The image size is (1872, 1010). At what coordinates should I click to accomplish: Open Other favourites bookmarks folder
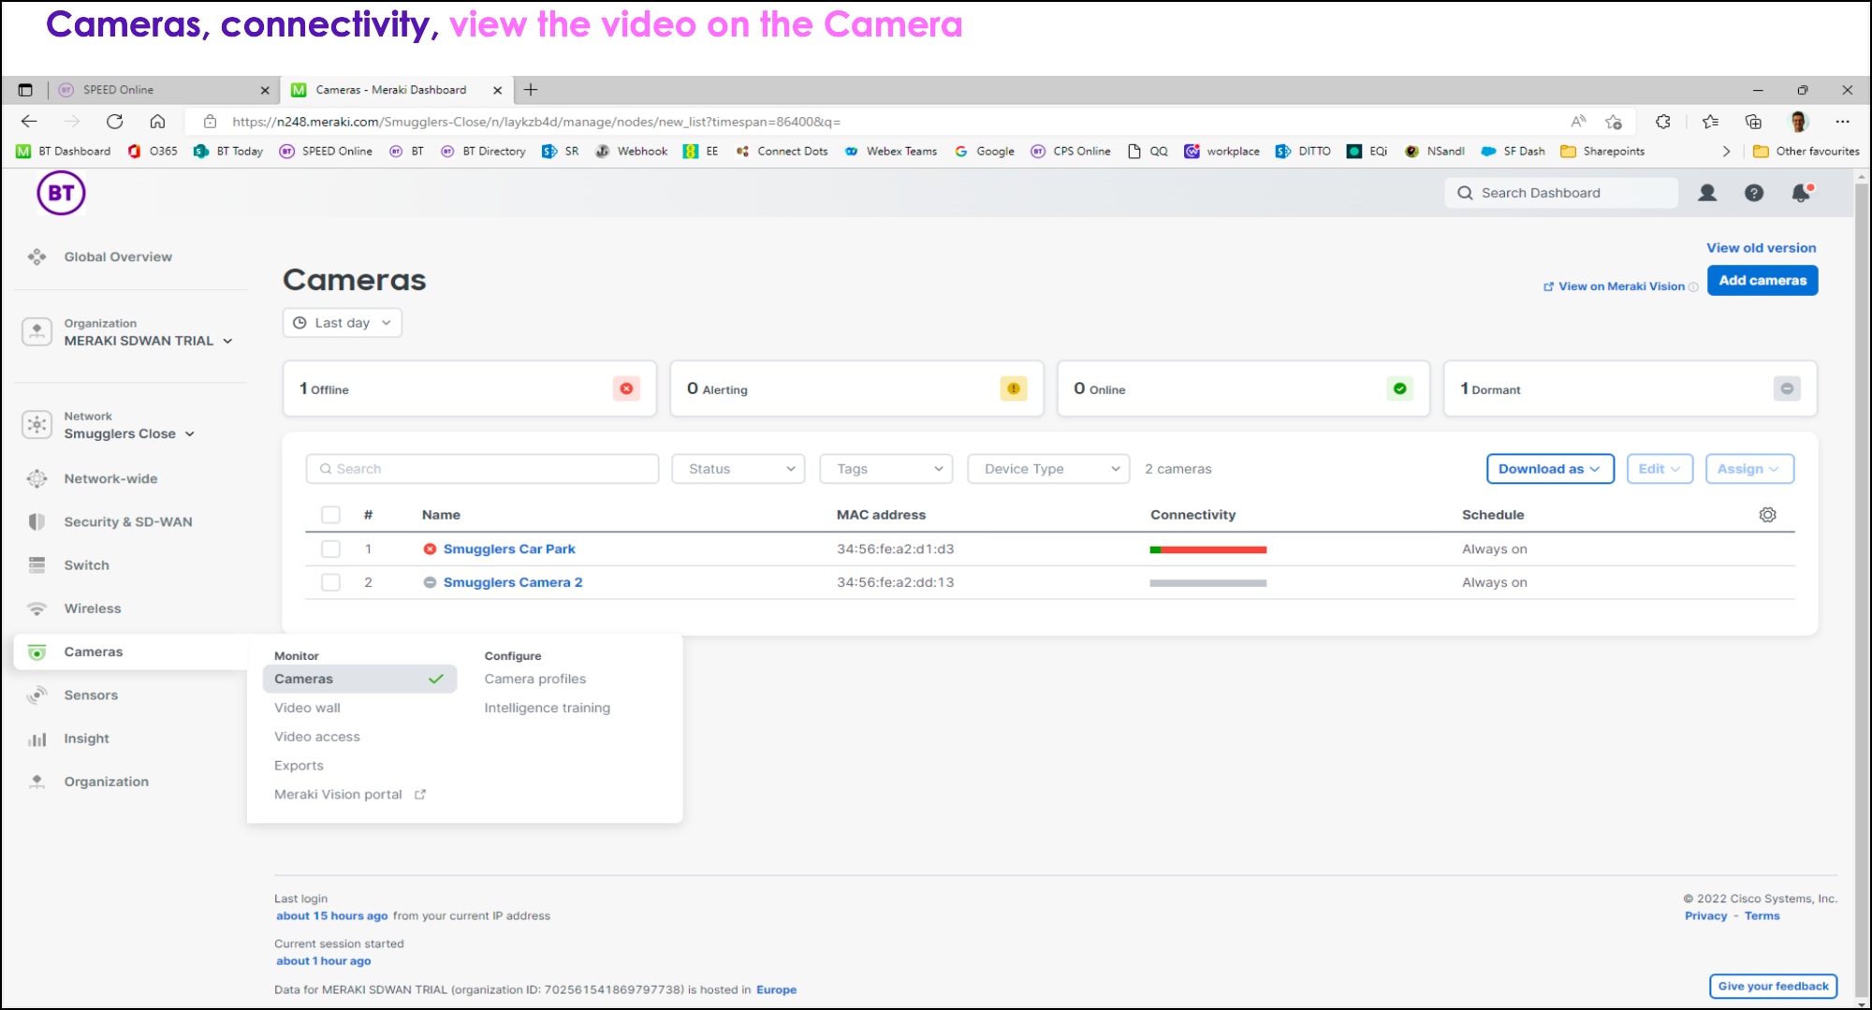[x=1806, y=151]
